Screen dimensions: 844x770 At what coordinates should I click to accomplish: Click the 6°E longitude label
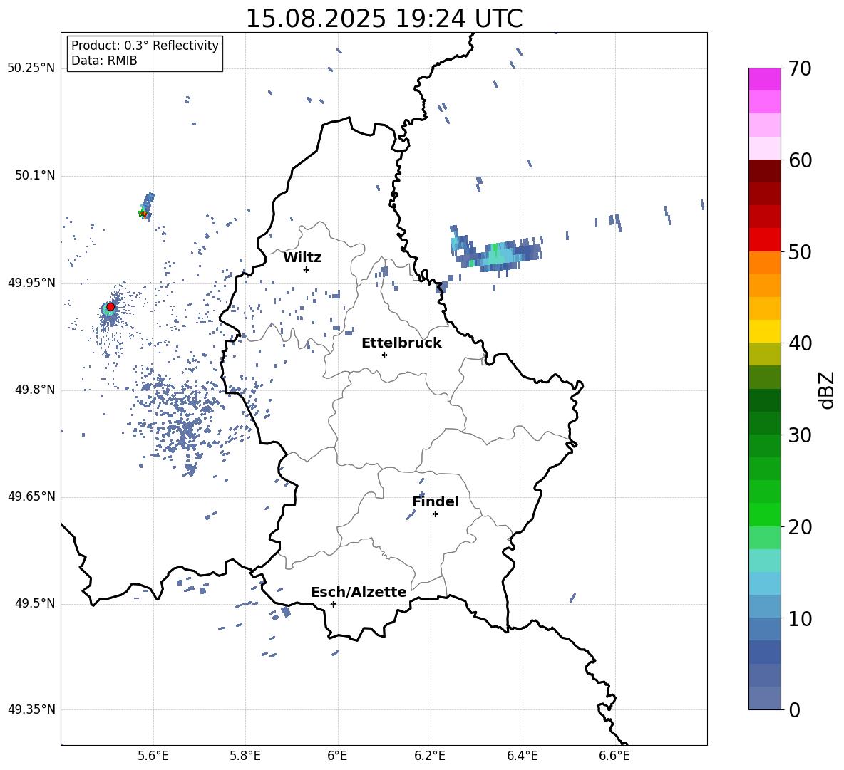coord(337,756)
